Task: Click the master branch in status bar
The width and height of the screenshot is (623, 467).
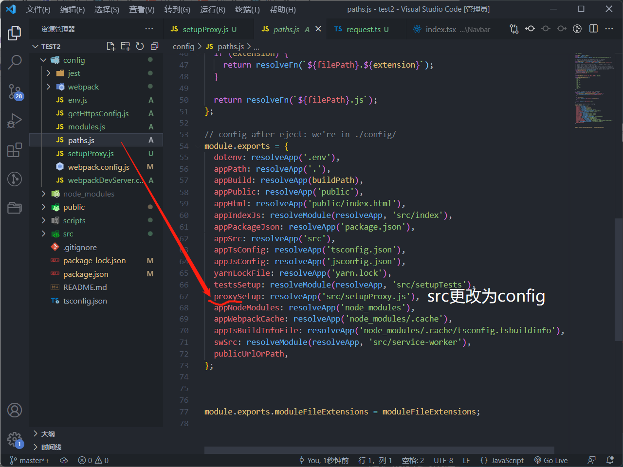Action: (x=30, y=460)
